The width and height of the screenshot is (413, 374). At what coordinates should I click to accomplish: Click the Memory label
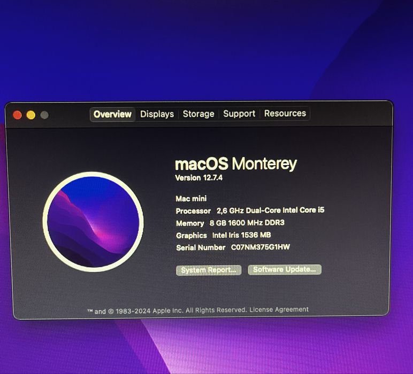(190, 223)
